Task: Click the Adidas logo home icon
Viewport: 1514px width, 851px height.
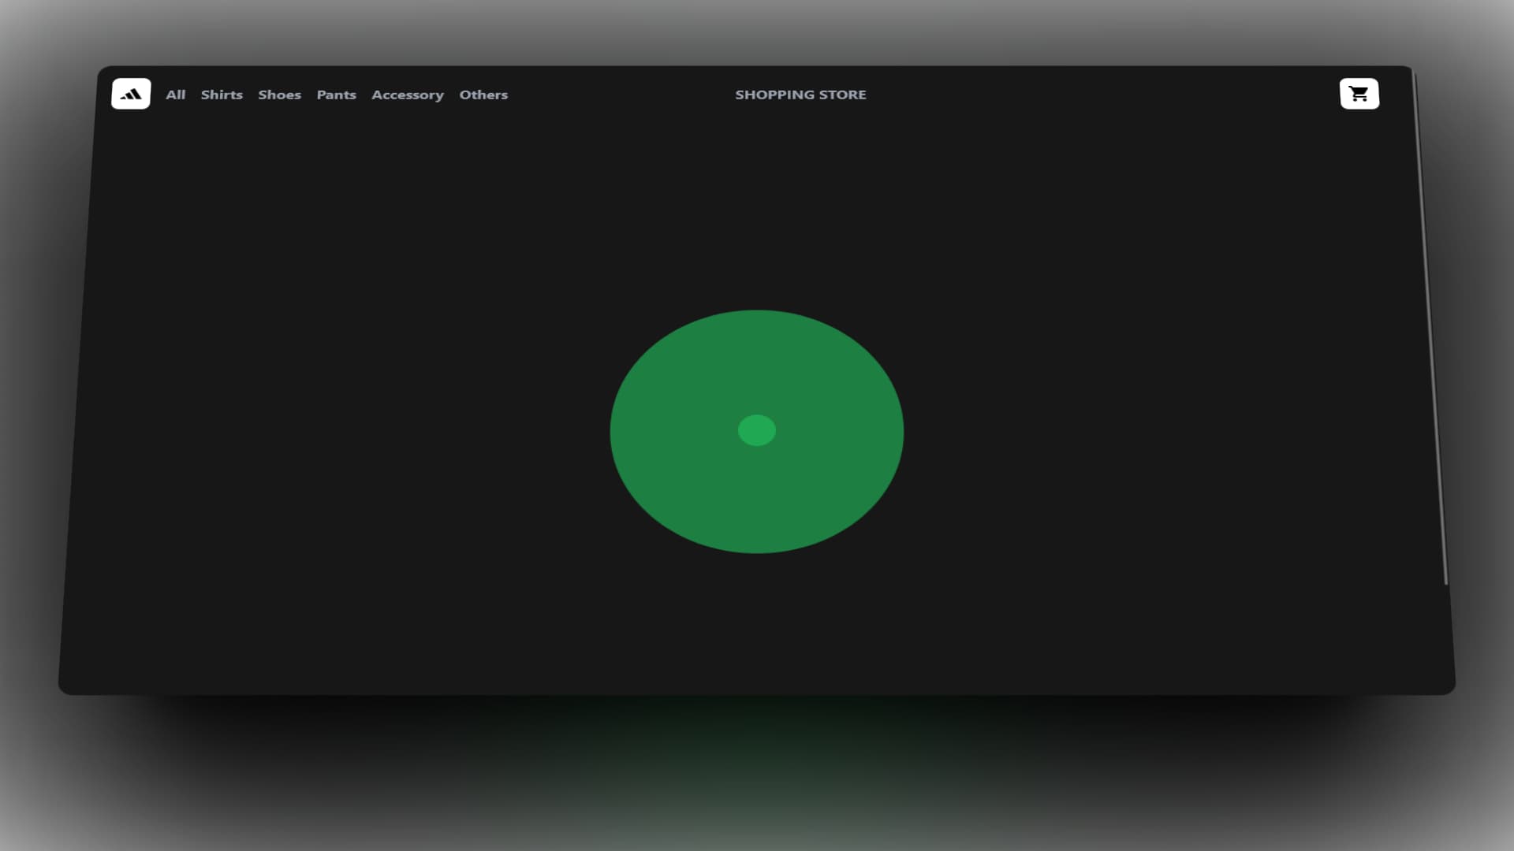Action: 131,94
